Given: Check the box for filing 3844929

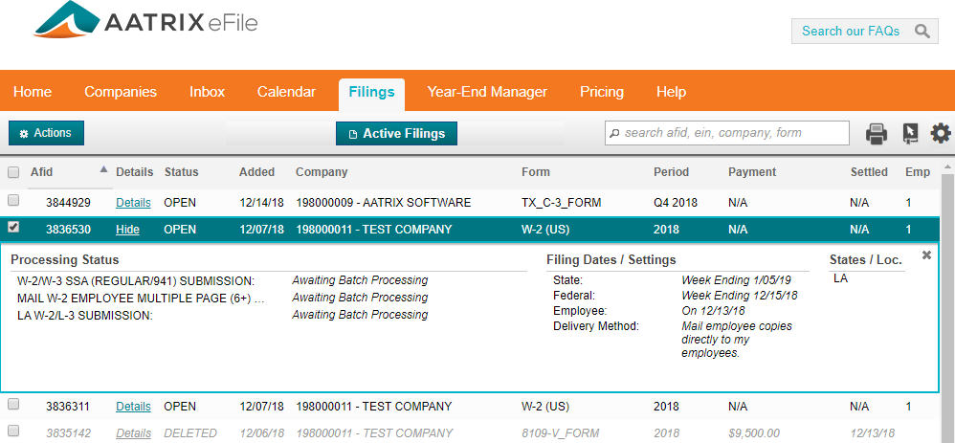Looking at the screenshot, I should pos(13,201).
